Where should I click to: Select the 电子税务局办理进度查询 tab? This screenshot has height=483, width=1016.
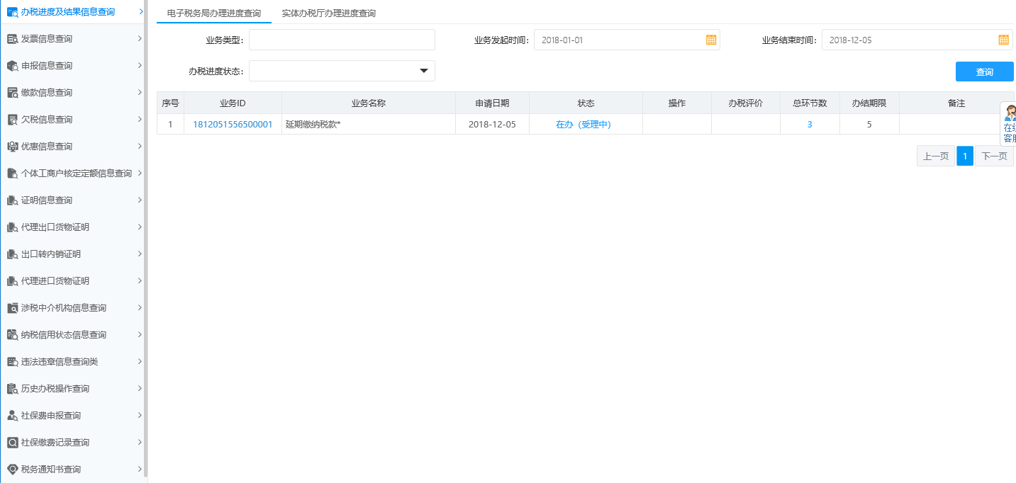pyautogui.click(x=213, y=13)
